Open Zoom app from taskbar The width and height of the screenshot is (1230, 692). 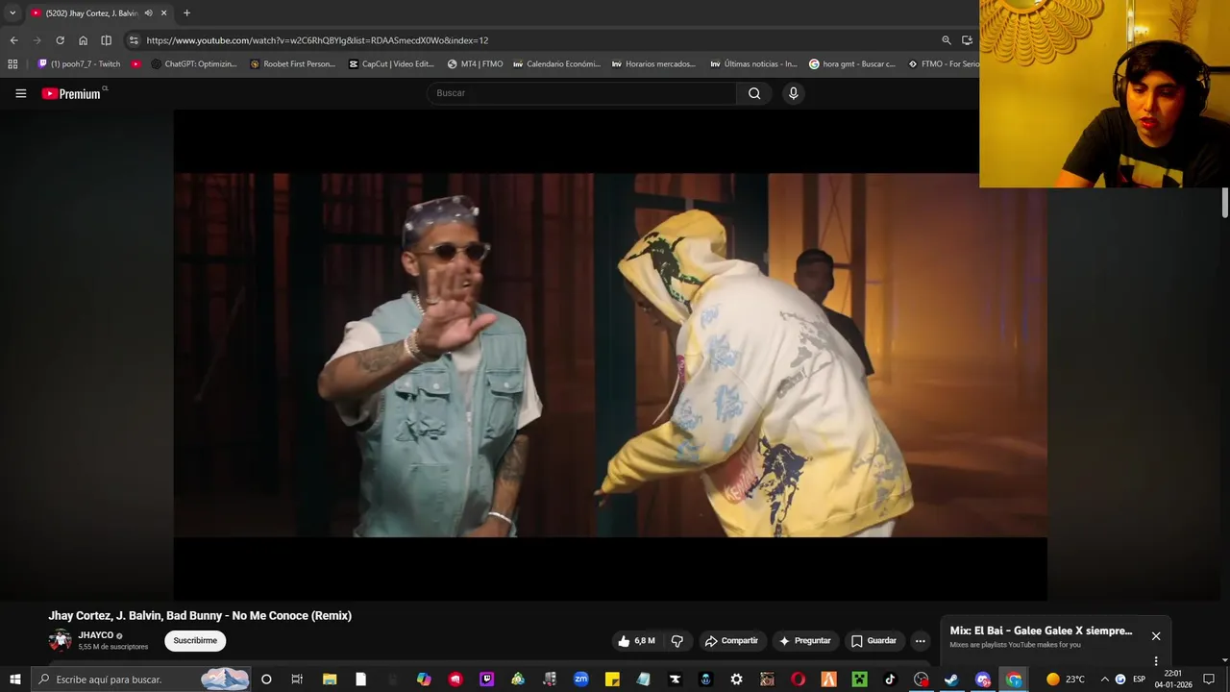pos(581,680)
